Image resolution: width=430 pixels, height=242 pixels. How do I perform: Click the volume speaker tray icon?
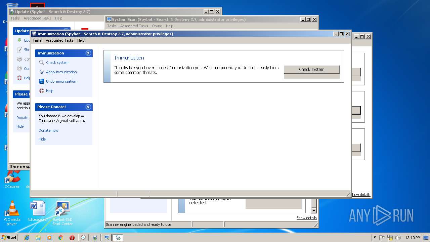click(398, 238)
